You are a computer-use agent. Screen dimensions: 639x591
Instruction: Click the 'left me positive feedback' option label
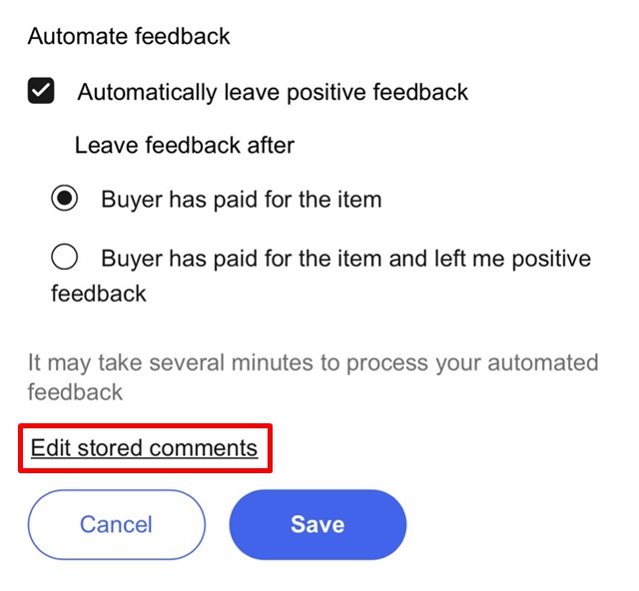[x=345, y=260]
